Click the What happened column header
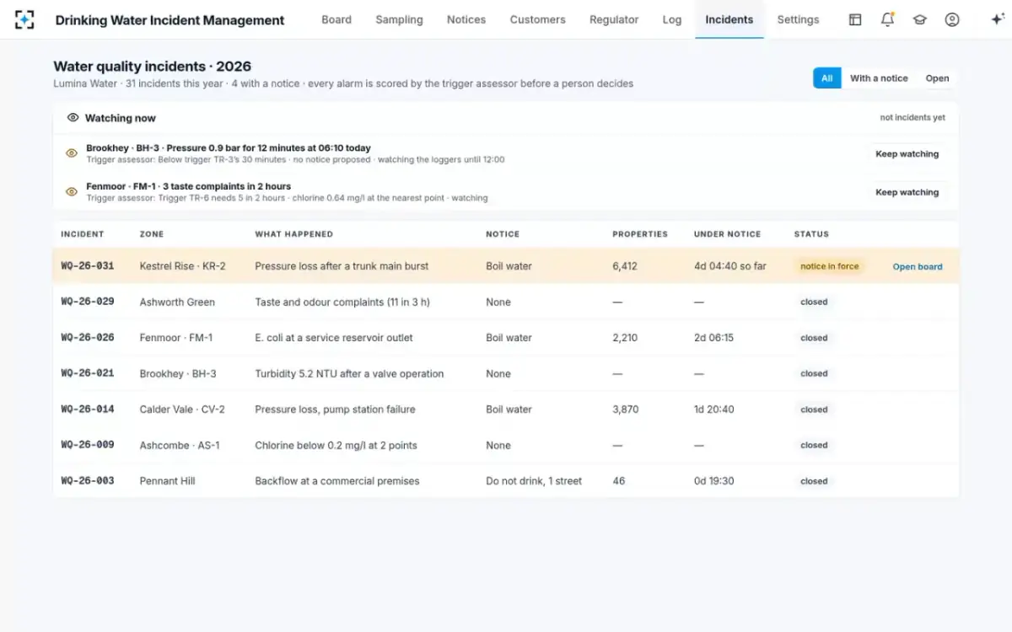Viewport: 1012px width, 632px height. tap(294, 234)
